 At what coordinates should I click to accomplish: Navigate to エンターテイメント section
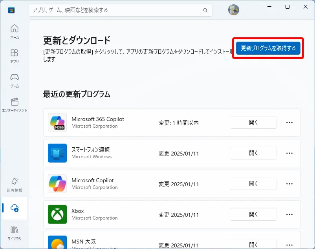(x=15, y=104)
